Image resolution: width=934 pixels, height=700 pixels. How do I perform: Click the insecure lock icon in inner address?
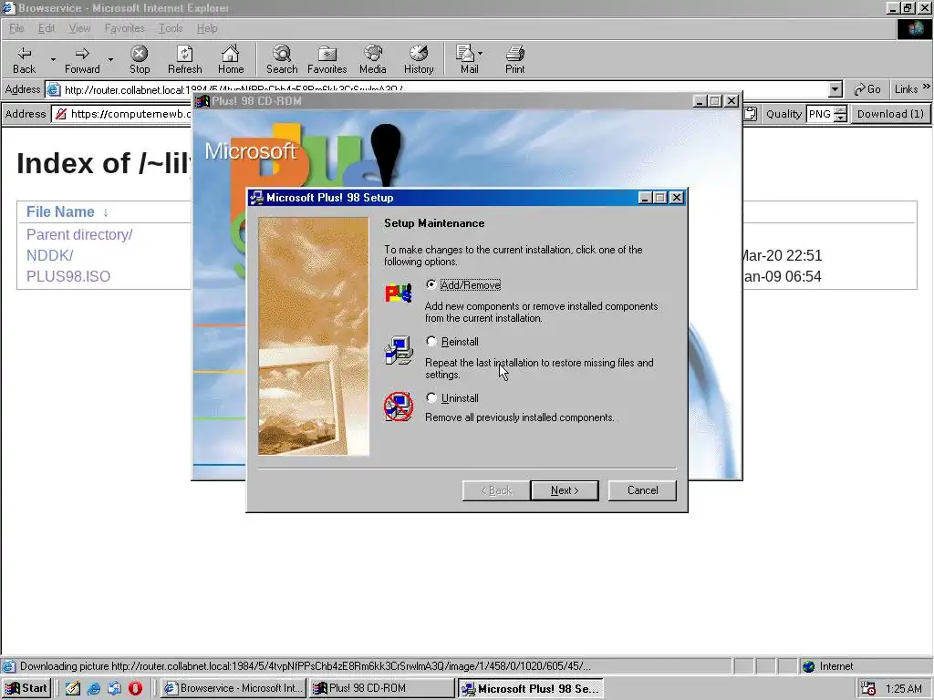60,114
